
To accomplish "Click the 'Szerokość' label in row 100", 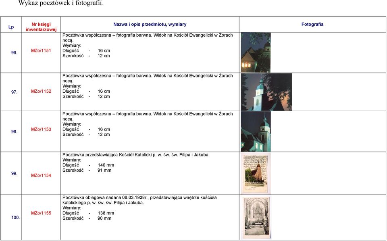I will pos(73,218).
